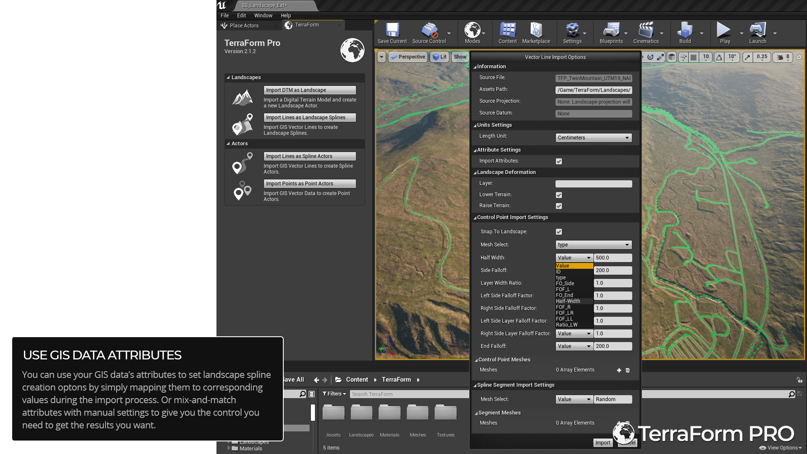Open the End Falloff Value dropdown

574,346
